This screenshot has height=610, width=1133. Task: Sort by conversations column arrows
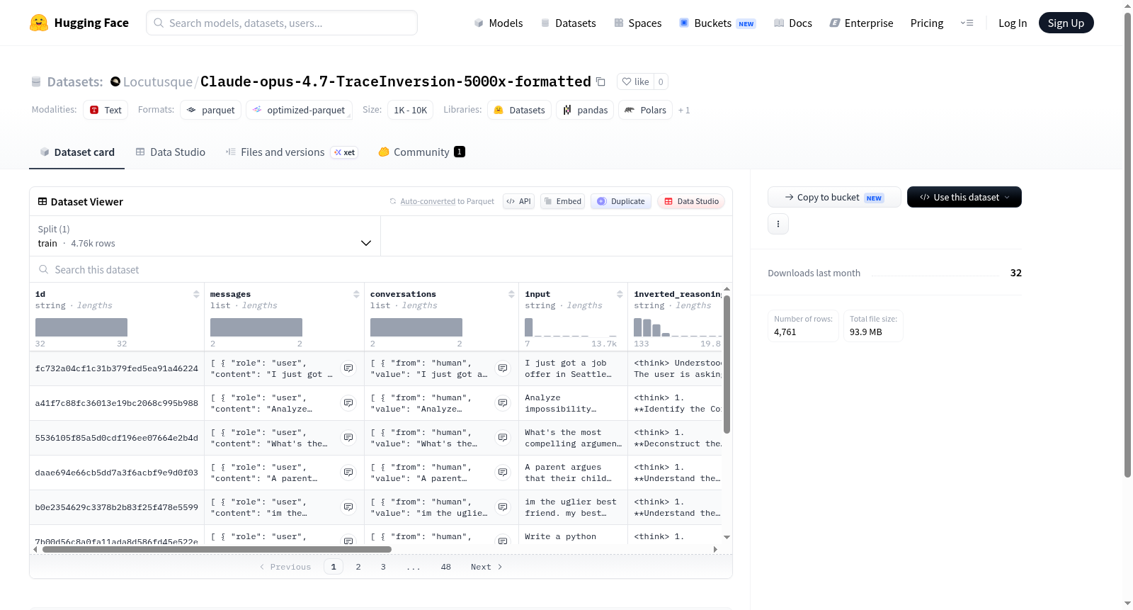pos(511,294)
